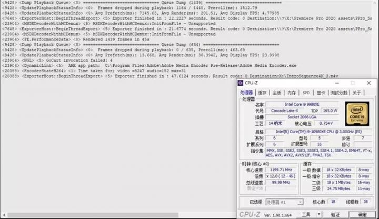Click log line 'Exporter finished in : 22.2227 seconds'
379x219 pixels.
pos(186,18)
